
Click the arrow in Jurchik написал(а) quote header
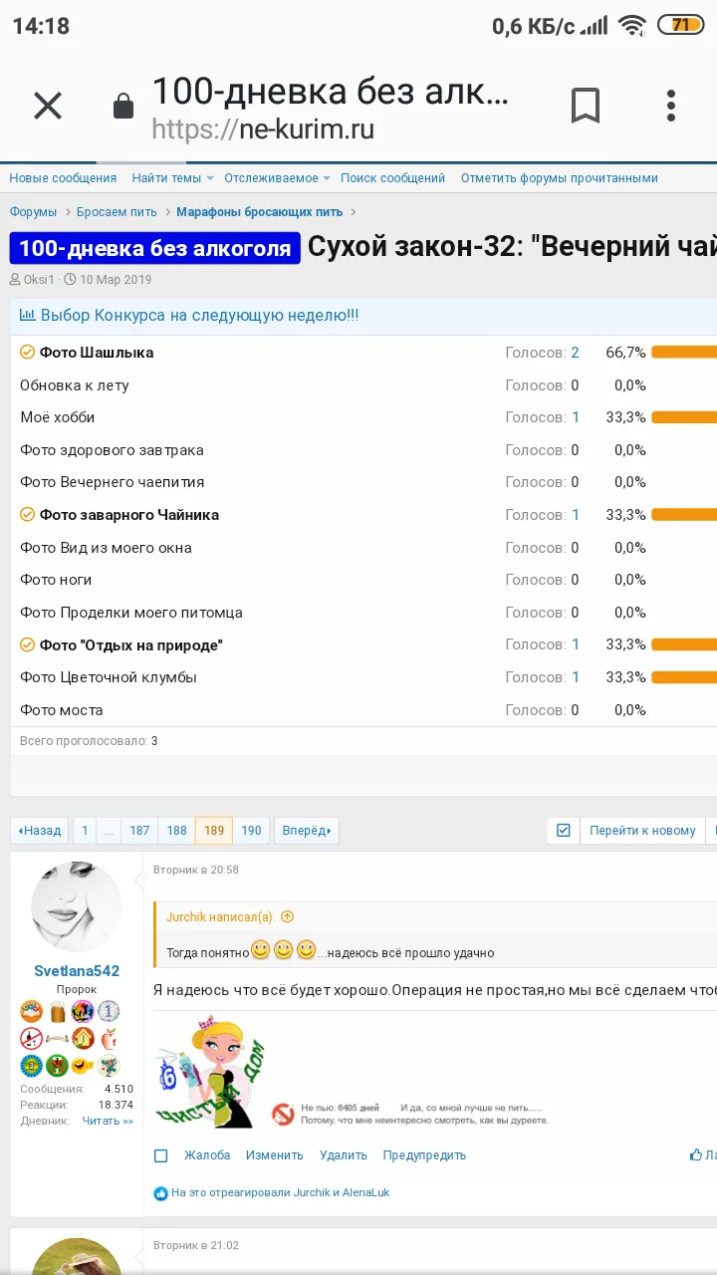(x=287, y=916)
